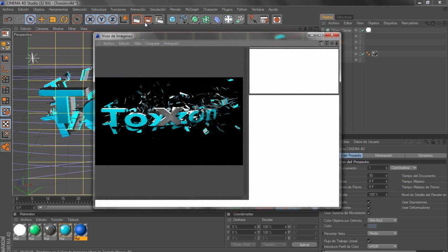
Task: Click the coordinate system cube icon
Action: [124, 20]
